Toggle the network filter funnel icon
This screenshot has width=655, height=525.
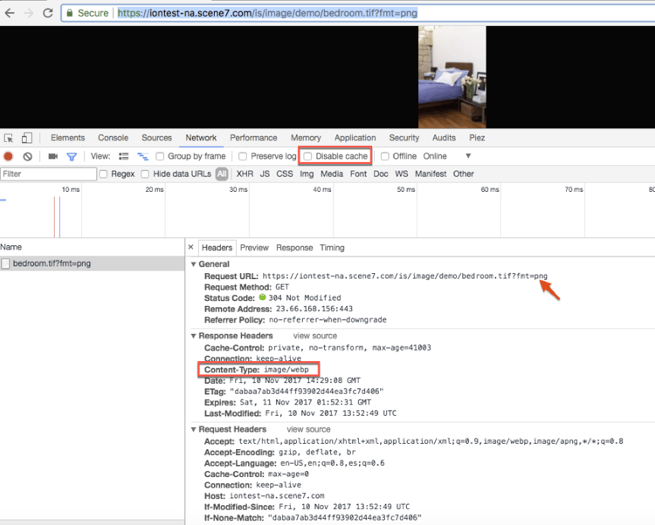pyautogui.click(x=72, y=157)
